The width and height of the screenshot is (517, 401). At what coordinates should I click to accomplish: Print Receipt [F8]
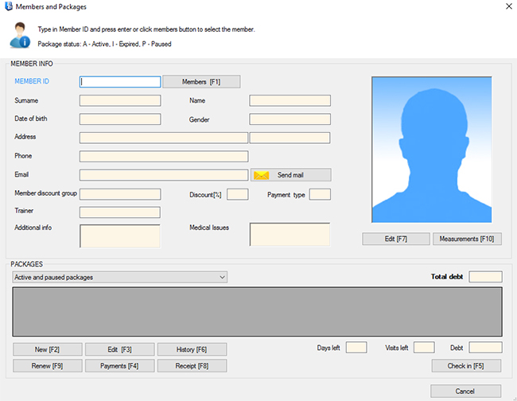(191, 366)
